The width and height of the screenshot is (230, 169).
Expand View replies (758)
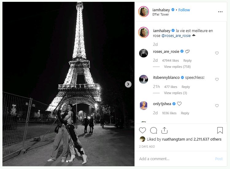click(177, 67)
